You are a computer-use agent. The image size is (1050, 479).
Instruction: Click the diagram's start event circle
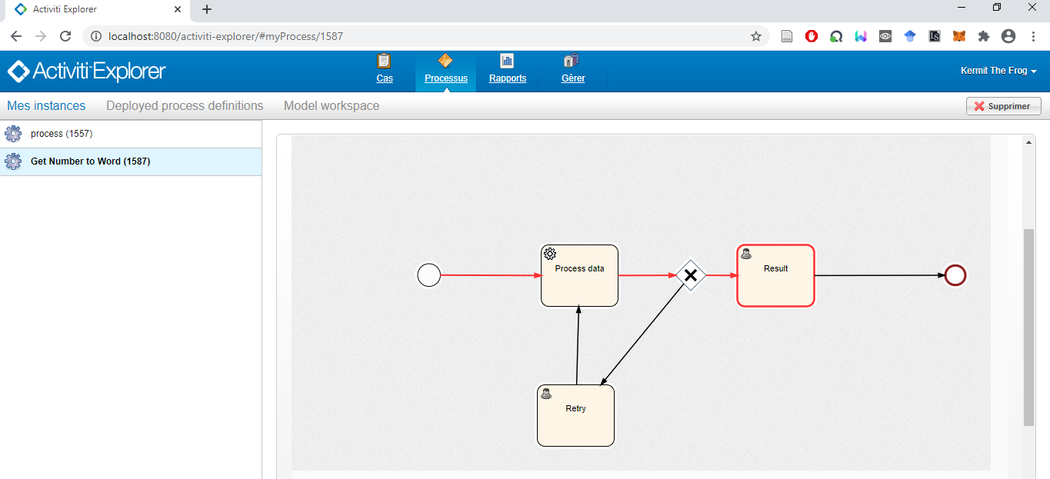point(428,274)
